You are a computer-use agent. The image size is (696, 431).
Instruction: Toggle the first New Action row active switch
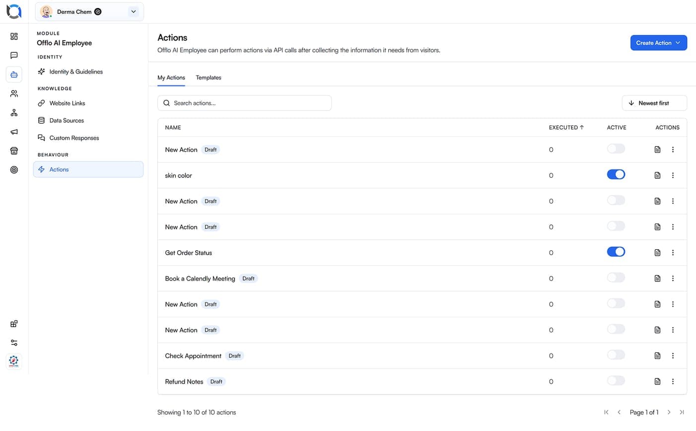[x=616, y=149]
